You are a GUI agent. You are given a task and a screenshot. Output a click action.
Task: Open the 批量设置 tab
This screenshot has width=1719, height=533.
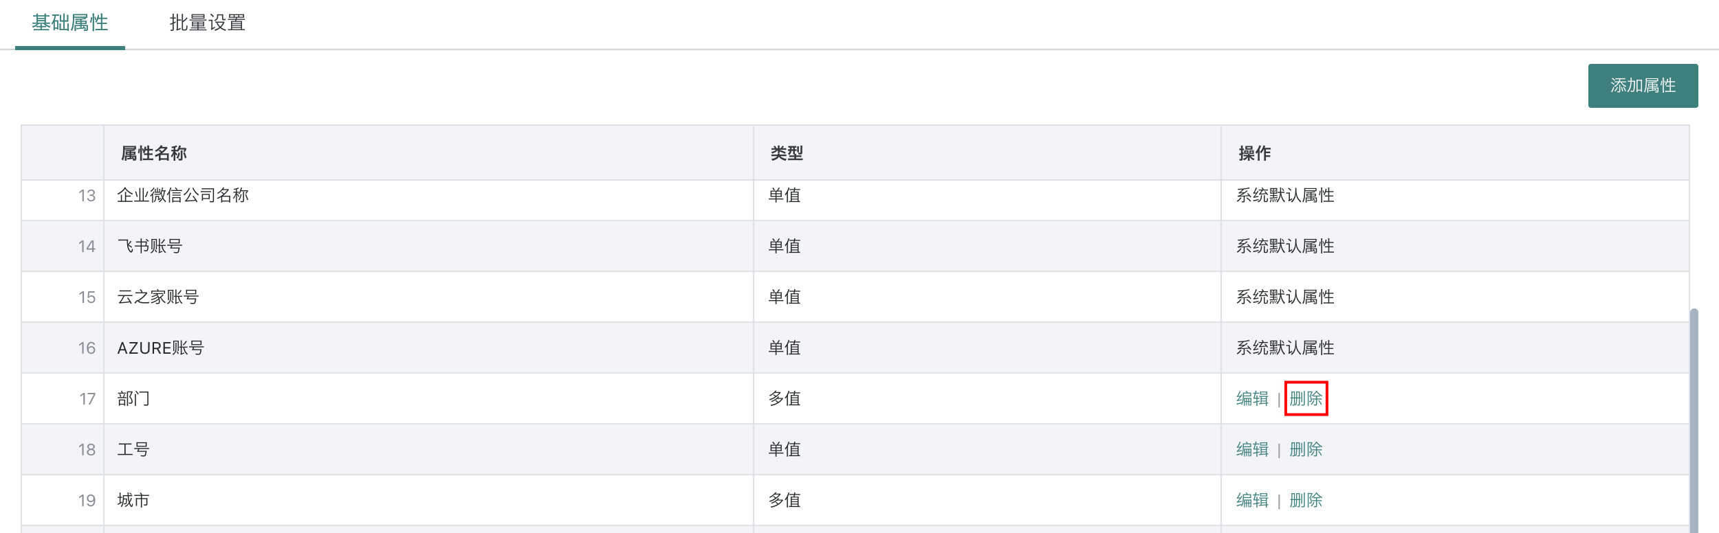tap(207, 23)
